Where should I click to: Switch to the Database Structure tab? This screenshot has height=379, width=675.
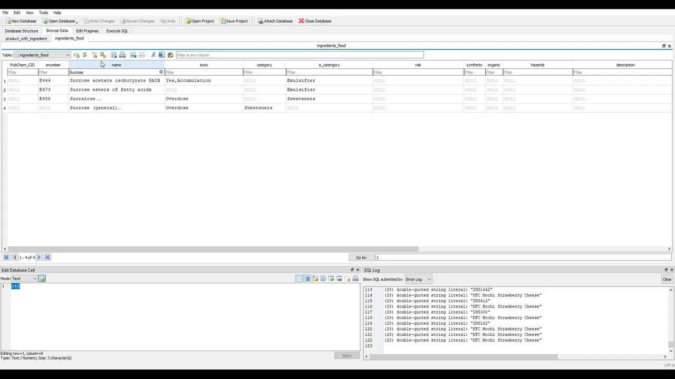[22, 31]
